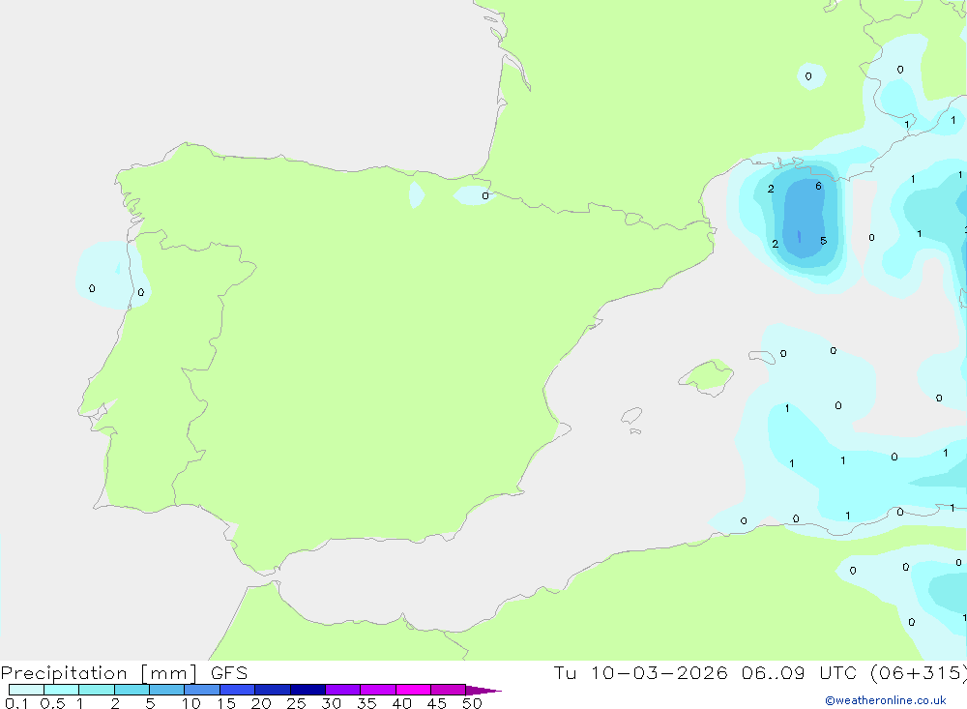Click the '6' precipitation value on the map

(818, 186)
